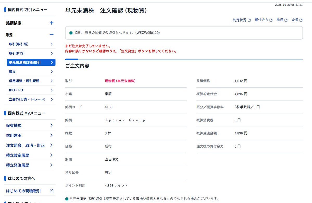312x203 pixels.
Task: Click the 信用返済・現引現渡 link
Action: pyautogui.click(x=29, y=81)
